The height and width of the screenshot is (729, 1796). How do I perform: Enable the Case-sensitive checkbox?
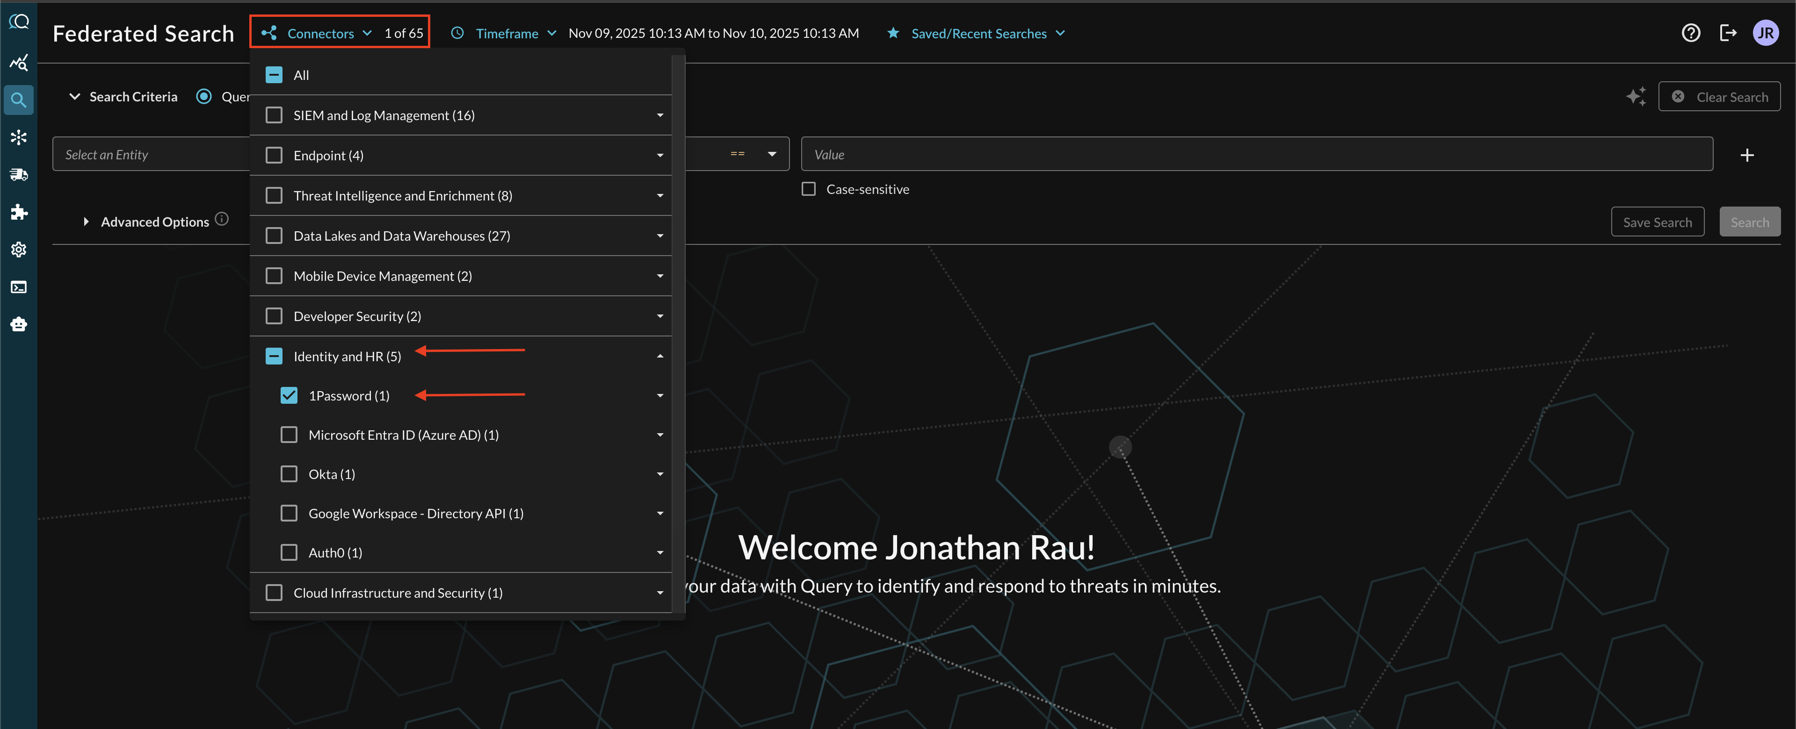tap(808, 189)
